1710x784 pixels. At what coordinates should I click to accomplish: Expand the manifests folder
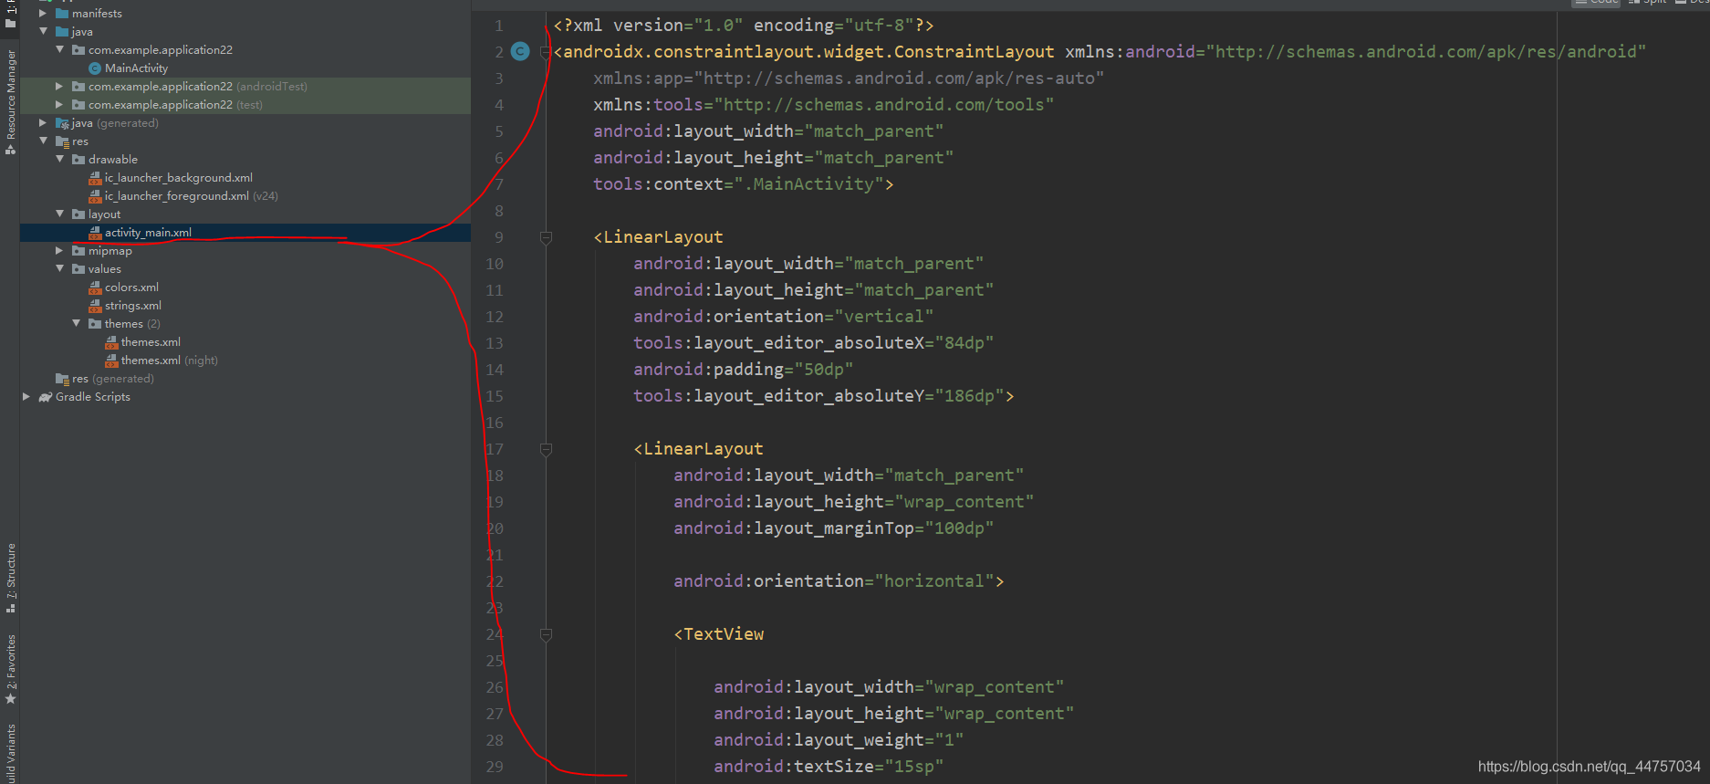(x=43, y=14)
